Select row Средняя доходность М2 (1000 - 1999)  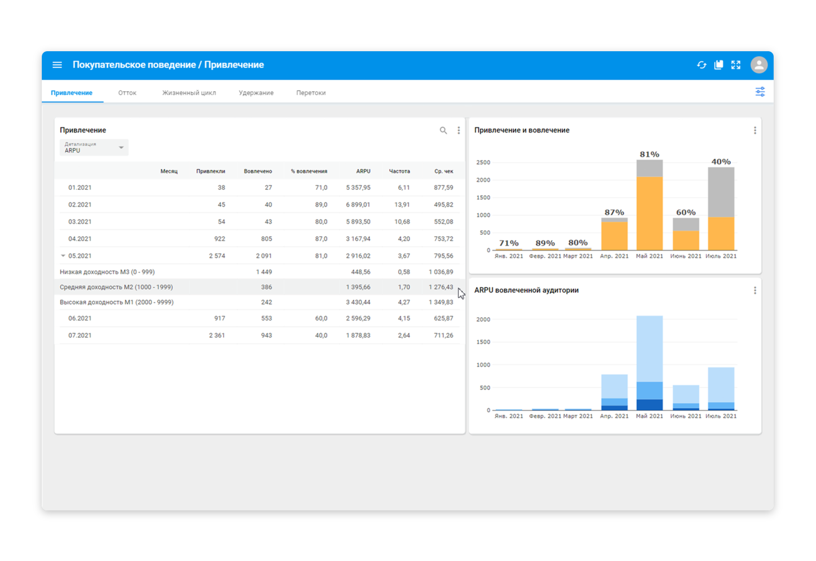coord(260,287)
